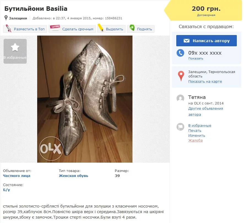Click the blue phone icon
Screen dimensions: 244x223
click(x=180, y=53)
